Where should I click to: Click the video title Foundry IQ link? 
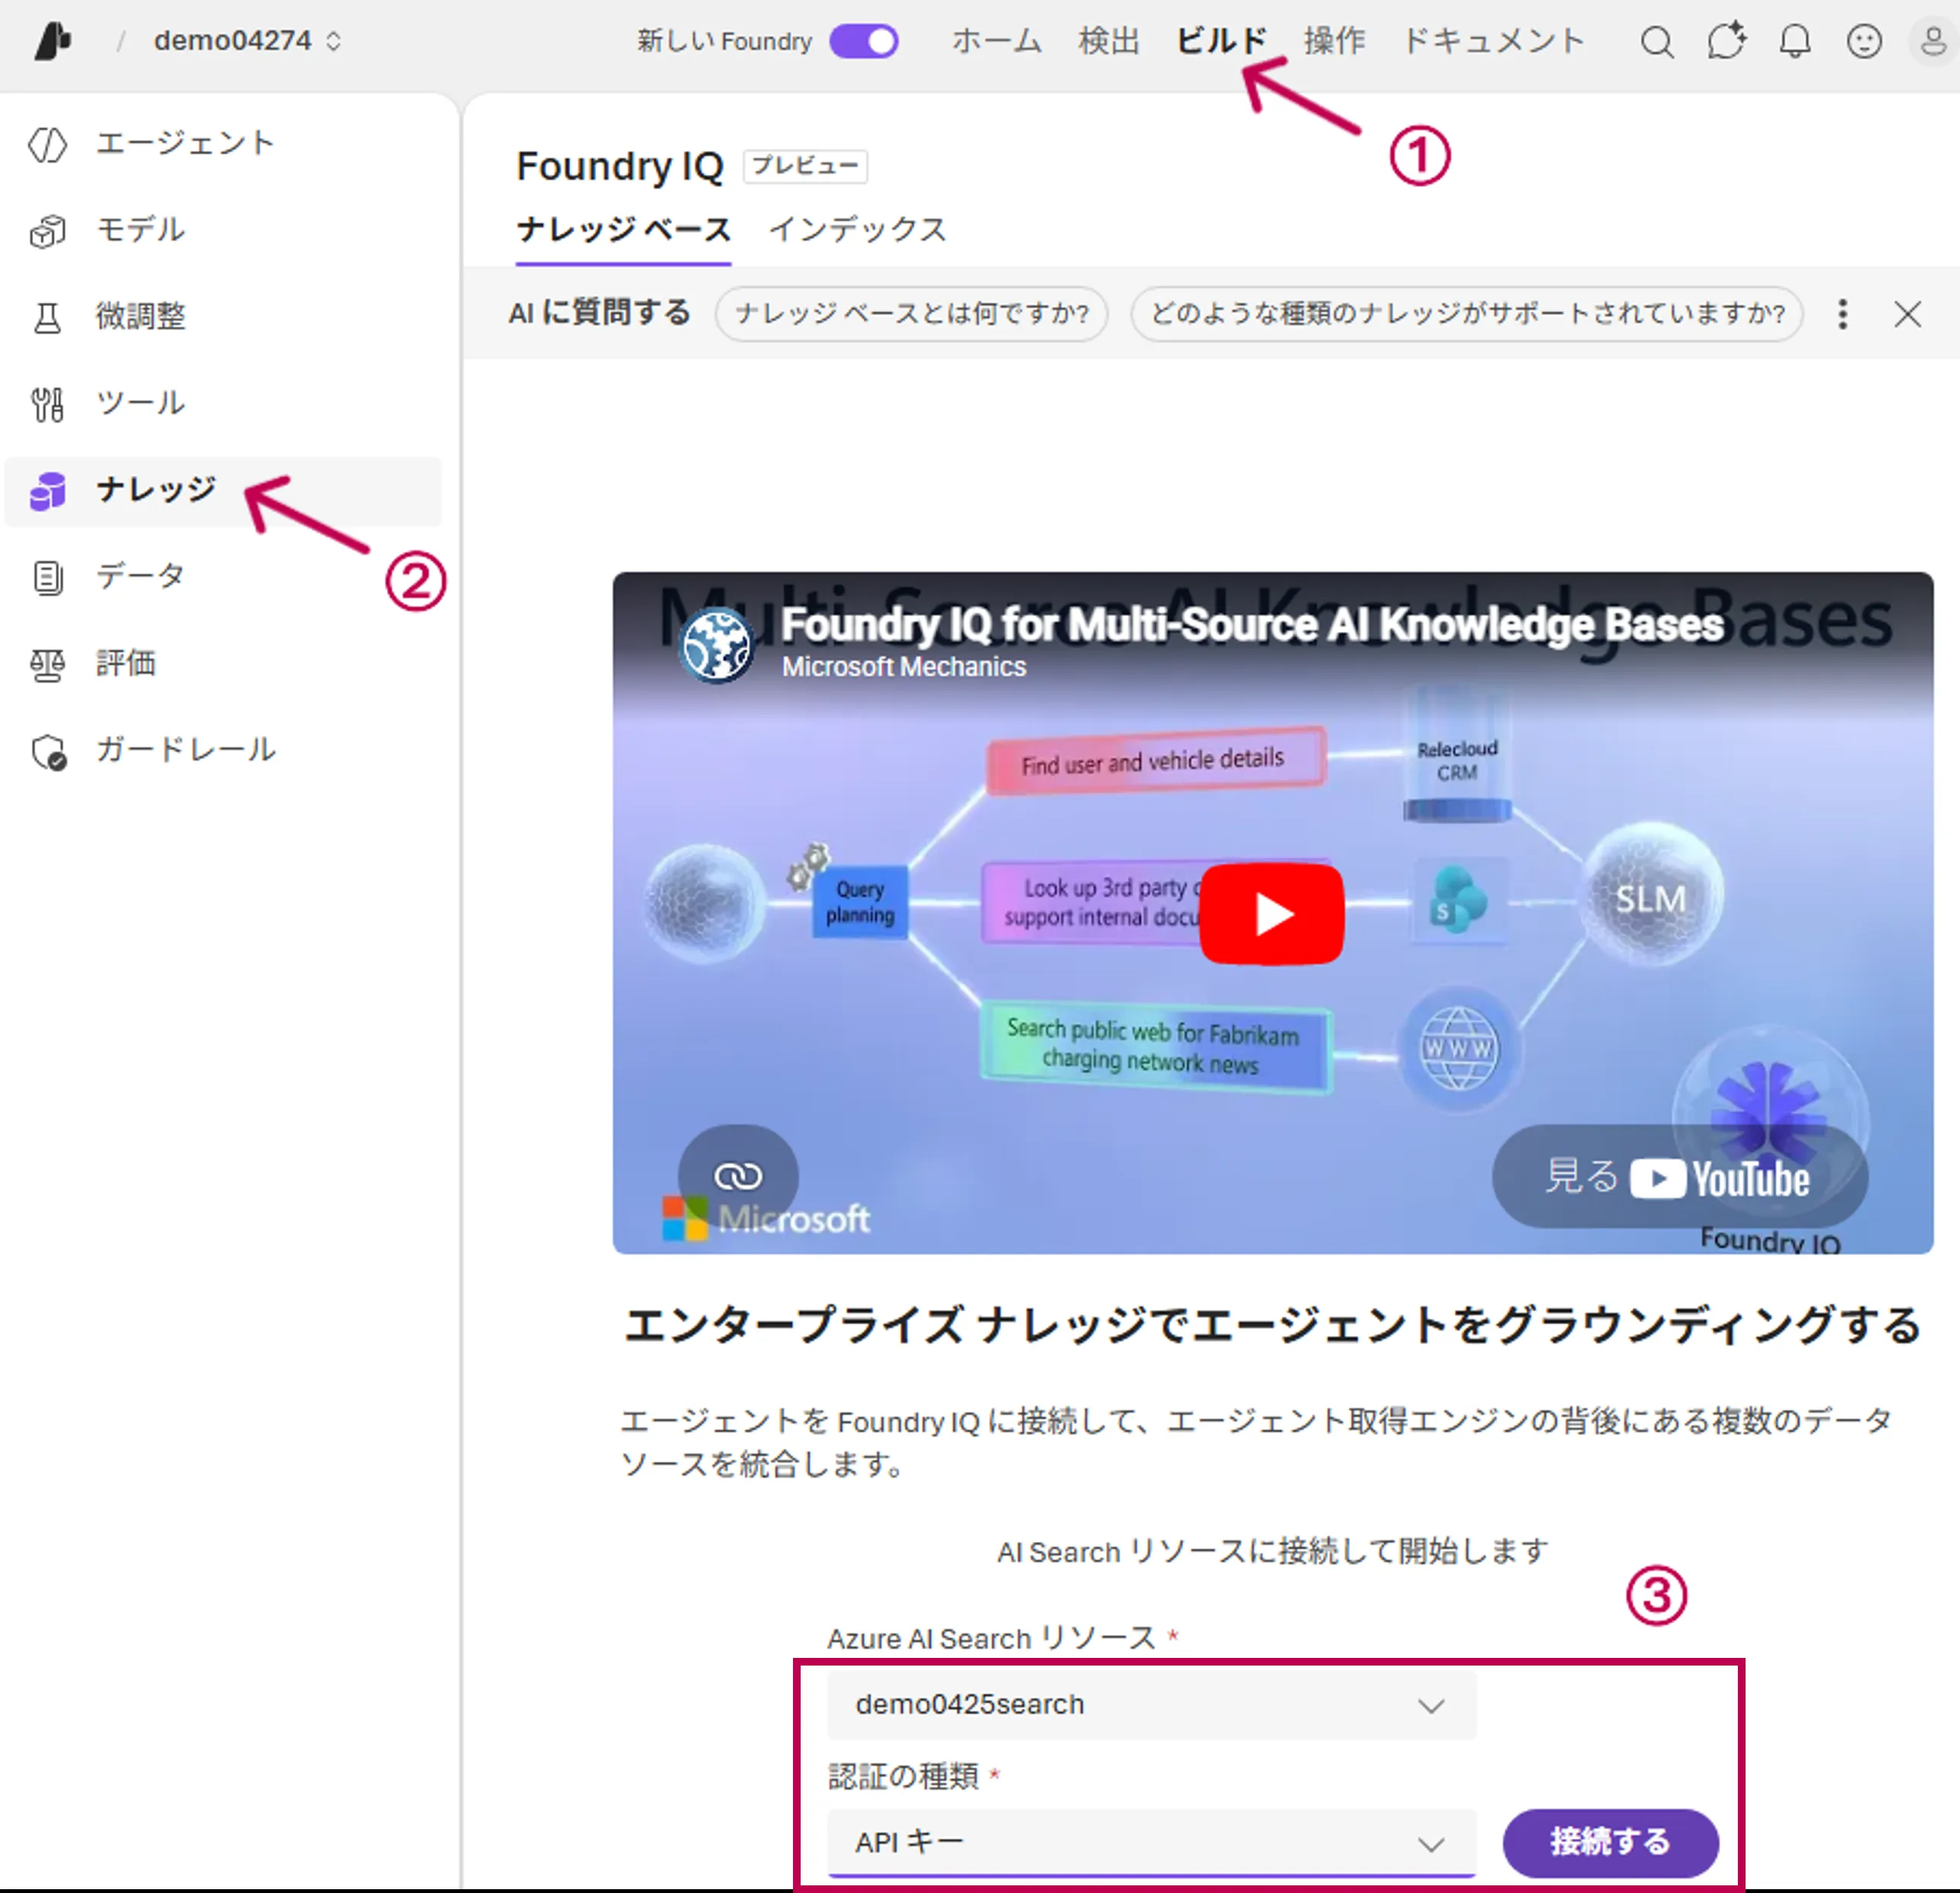tap(1252, 624)
